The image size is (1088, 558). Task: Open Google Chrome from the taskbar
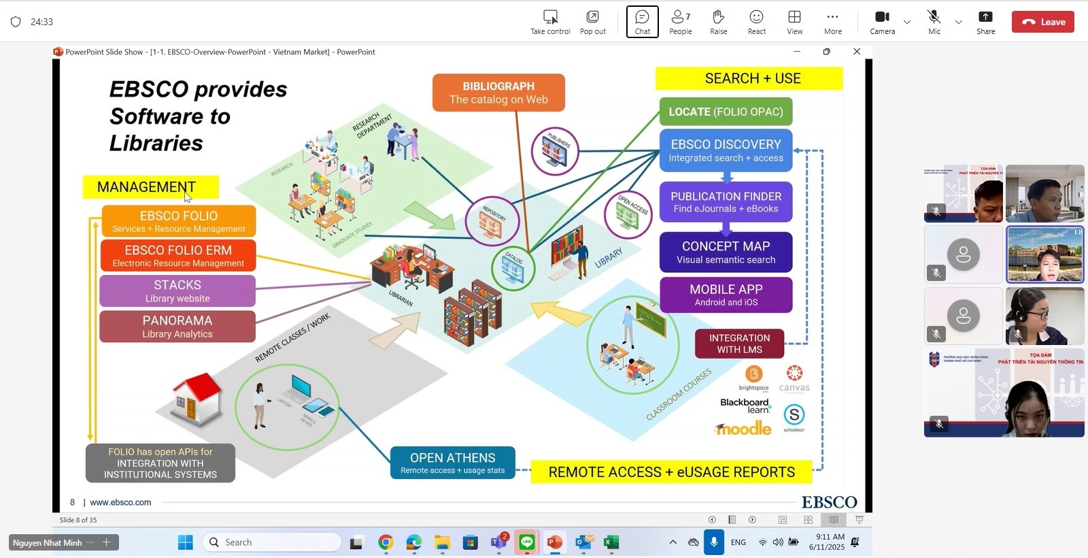coord(386,542)
